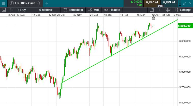Search instruments with the magnifier icon
This screenshot has width=193, height=106.
click(x=39, y=3)
